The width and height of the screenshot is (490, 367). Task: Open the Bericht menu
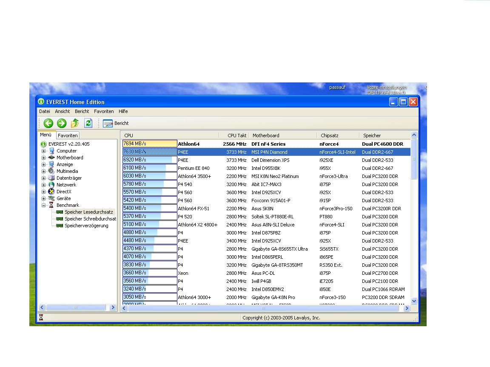[x=82, y=111]
